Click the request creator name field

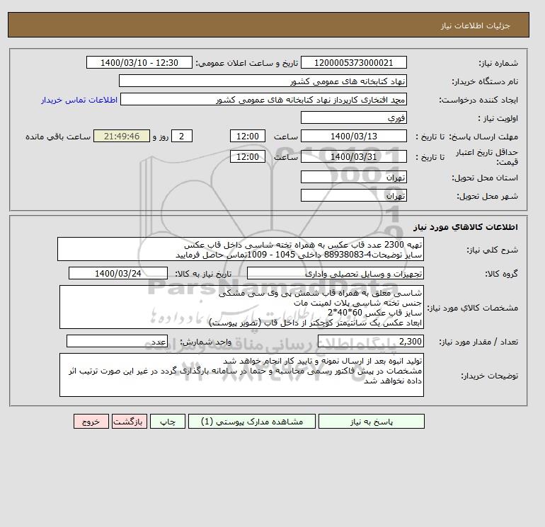pos(263,100)
